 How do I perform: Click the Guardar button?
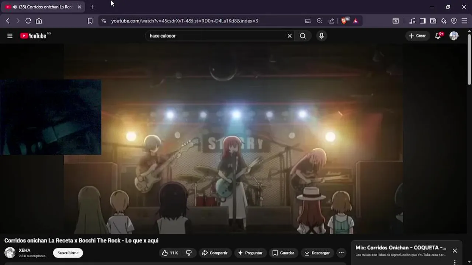tap(283, 253)
